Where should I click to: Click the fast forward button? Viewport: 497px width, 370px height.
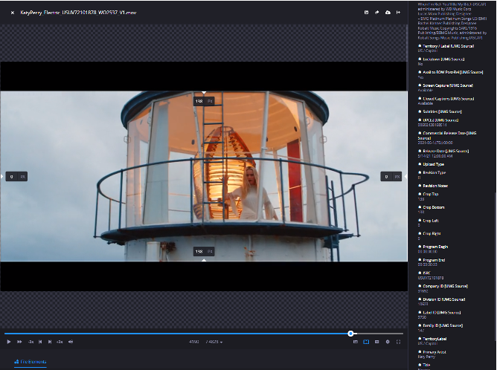point(19,342)
